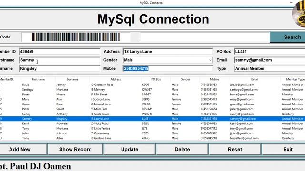Viewport: 305px width, 171px height.
Task: Click the Update button
Action: click(130, 149)
